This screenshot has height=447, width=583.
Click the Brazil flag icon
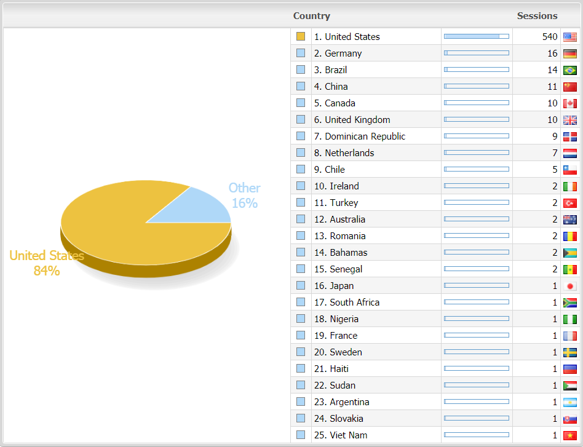pos(569,70)
